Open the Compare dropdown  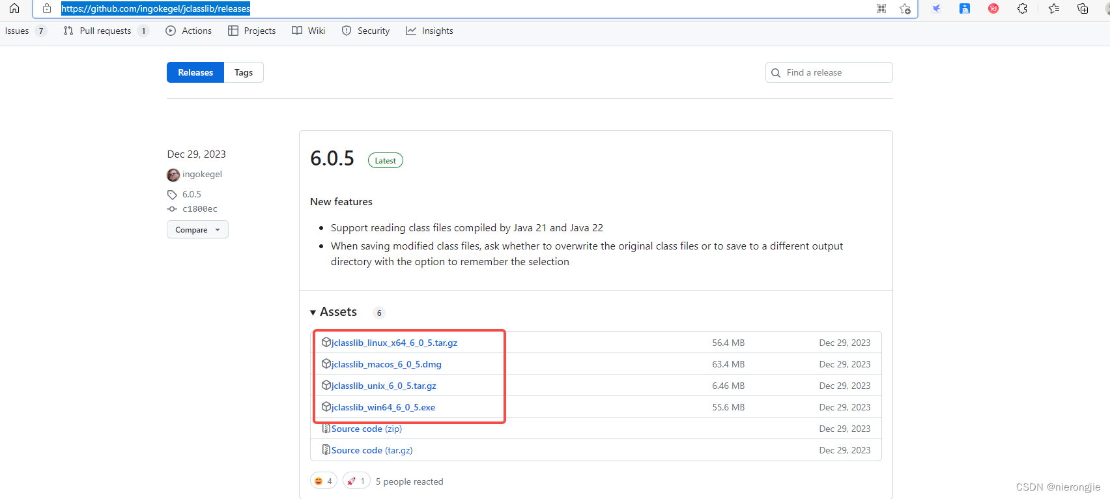[x=197, y=229]
